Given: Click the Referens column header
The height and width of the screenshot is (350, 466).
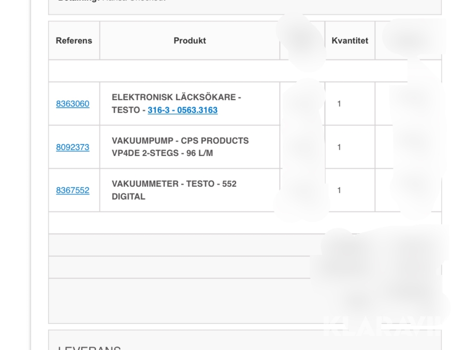Looking at the screenshot, I should [x=74, y=40].
